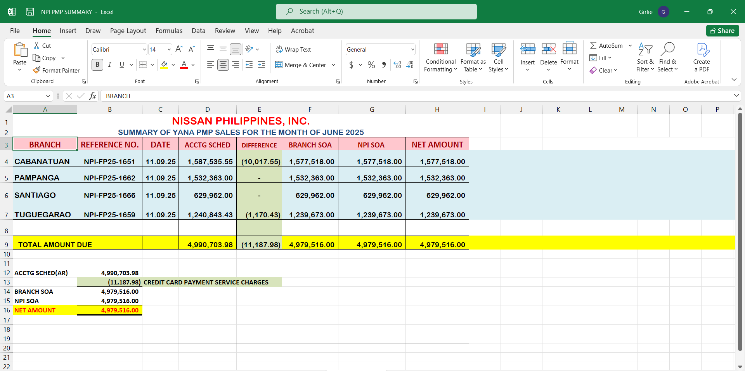The image size is (745, 371).
Task: Expand the General number format dropdown
Action: [412, 49]
